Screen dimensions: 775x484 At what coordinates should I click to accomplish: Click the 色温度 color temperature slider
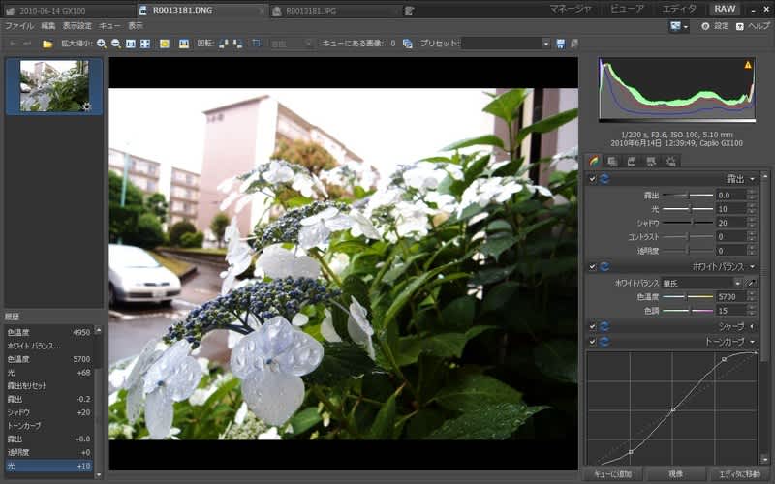pyautogui.click(x=688, y=297)
